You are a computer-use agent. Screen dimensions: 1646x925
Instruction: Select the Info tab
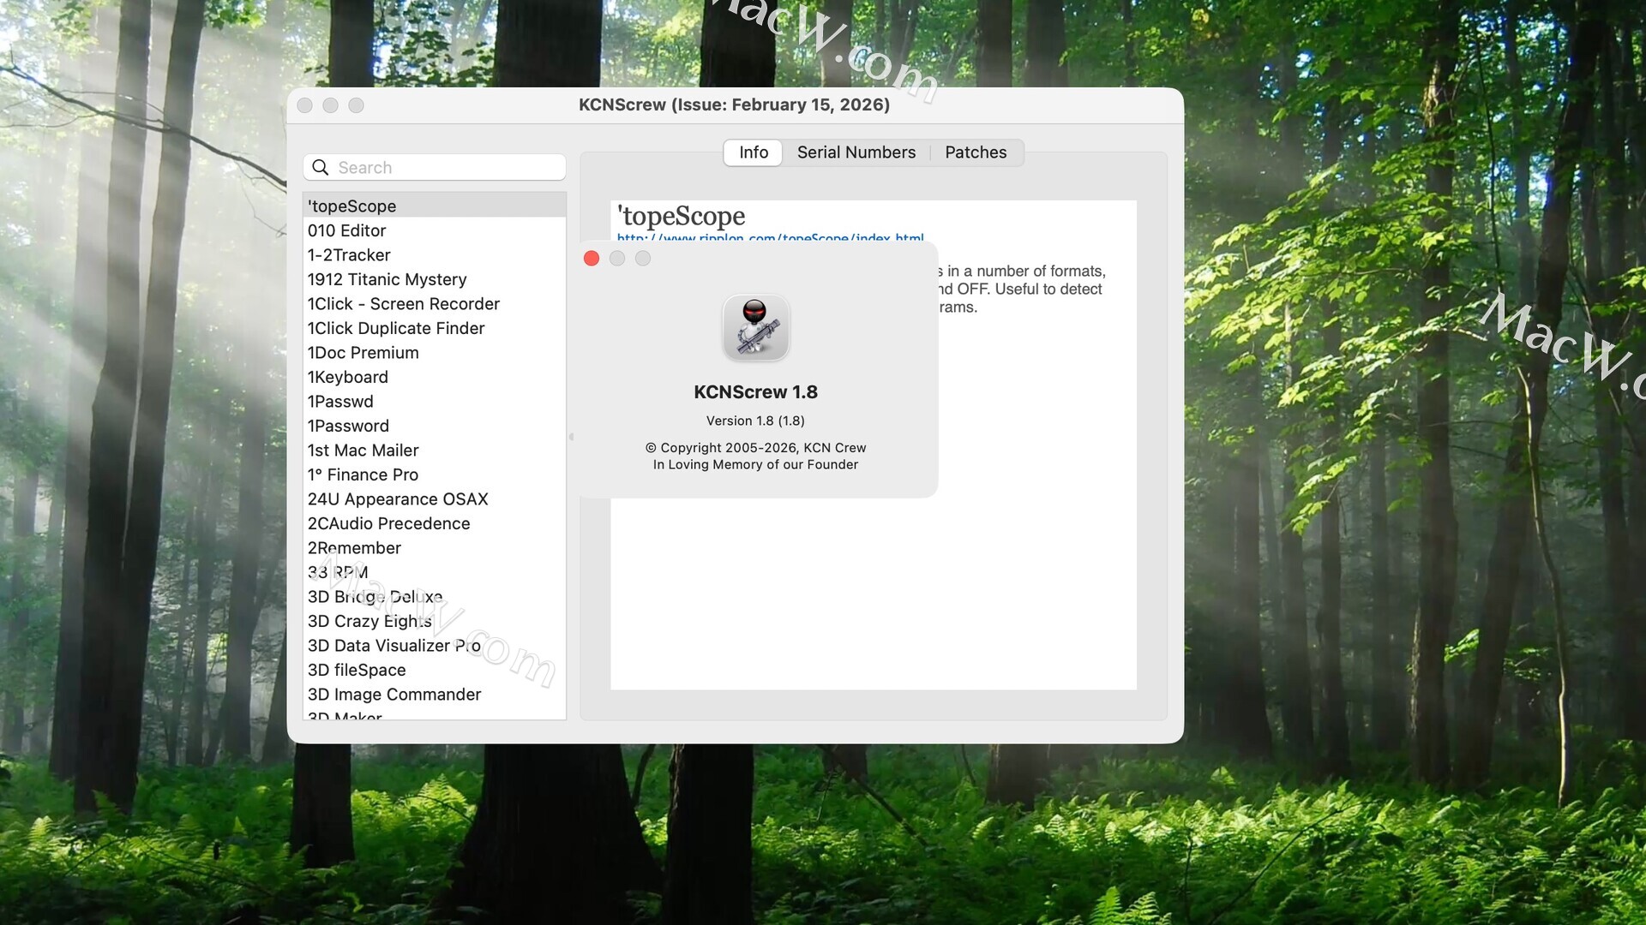pos(753,152)
